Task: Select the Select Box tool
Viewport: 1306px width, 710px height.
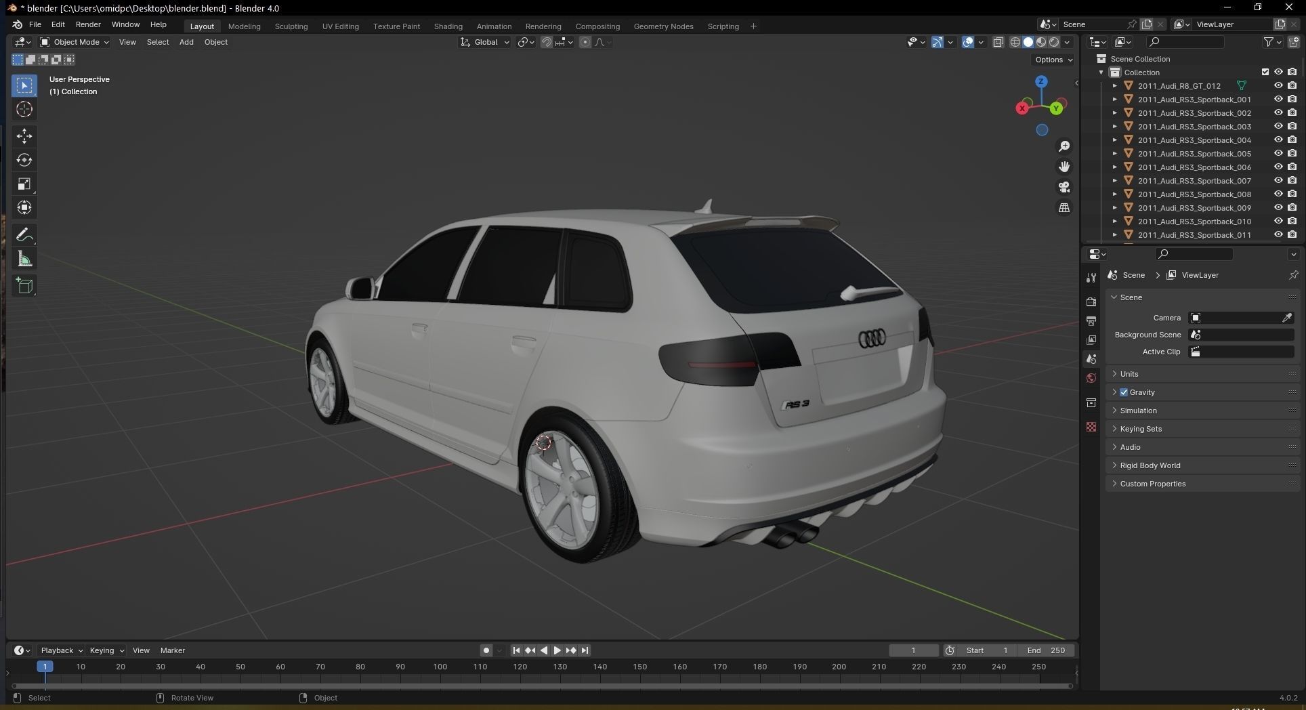Action: point(24,85)
